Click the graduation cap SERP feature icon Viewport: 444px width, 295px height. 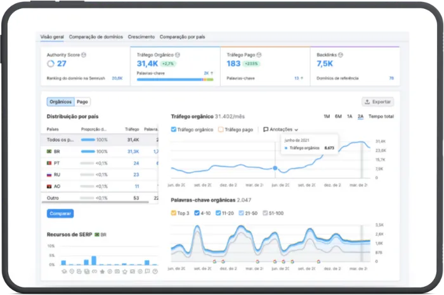[x=64, y=272]
